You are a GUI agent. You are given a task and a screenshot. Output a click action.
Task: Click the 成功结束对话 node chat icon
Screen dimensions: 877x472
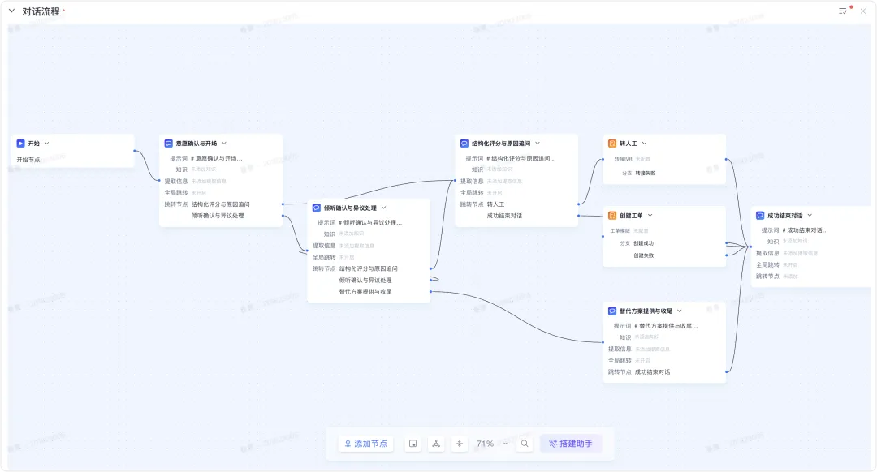point(760,216)
